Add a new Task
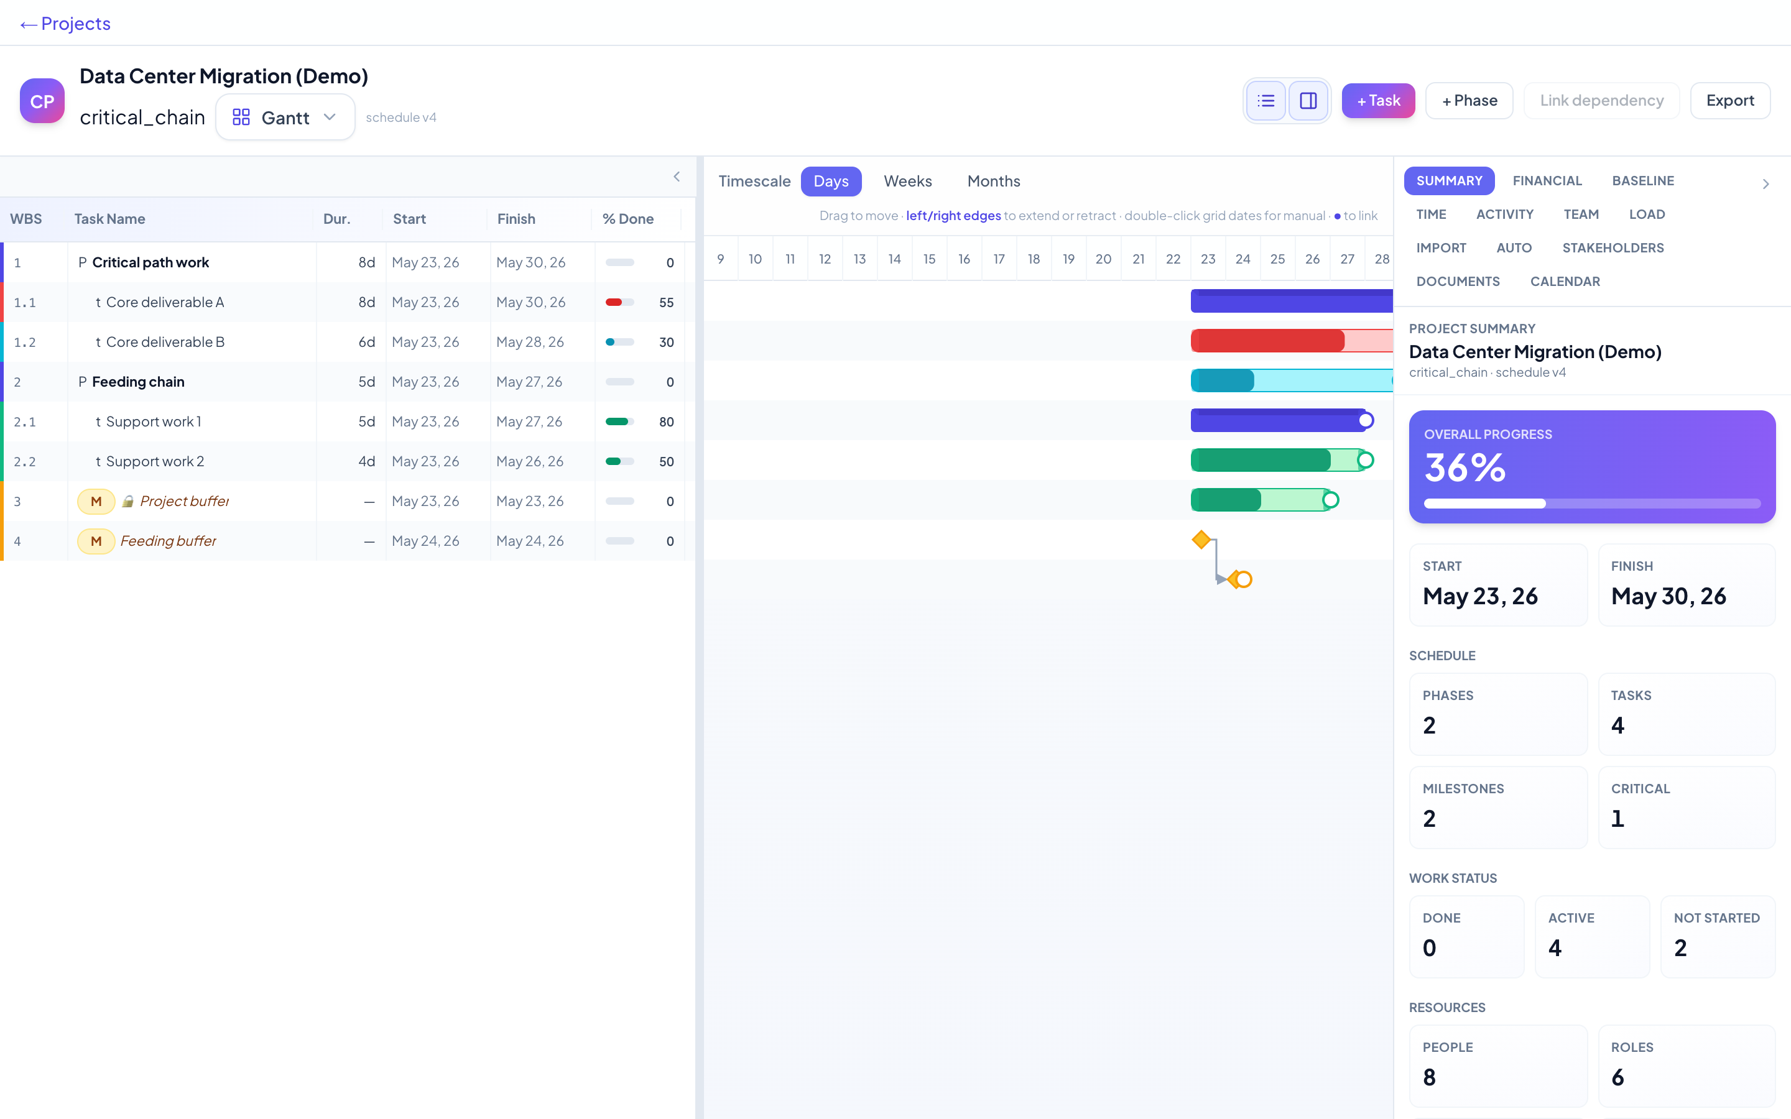The width and height of the screenshot is (1791, 1119). click(1378, 101)
